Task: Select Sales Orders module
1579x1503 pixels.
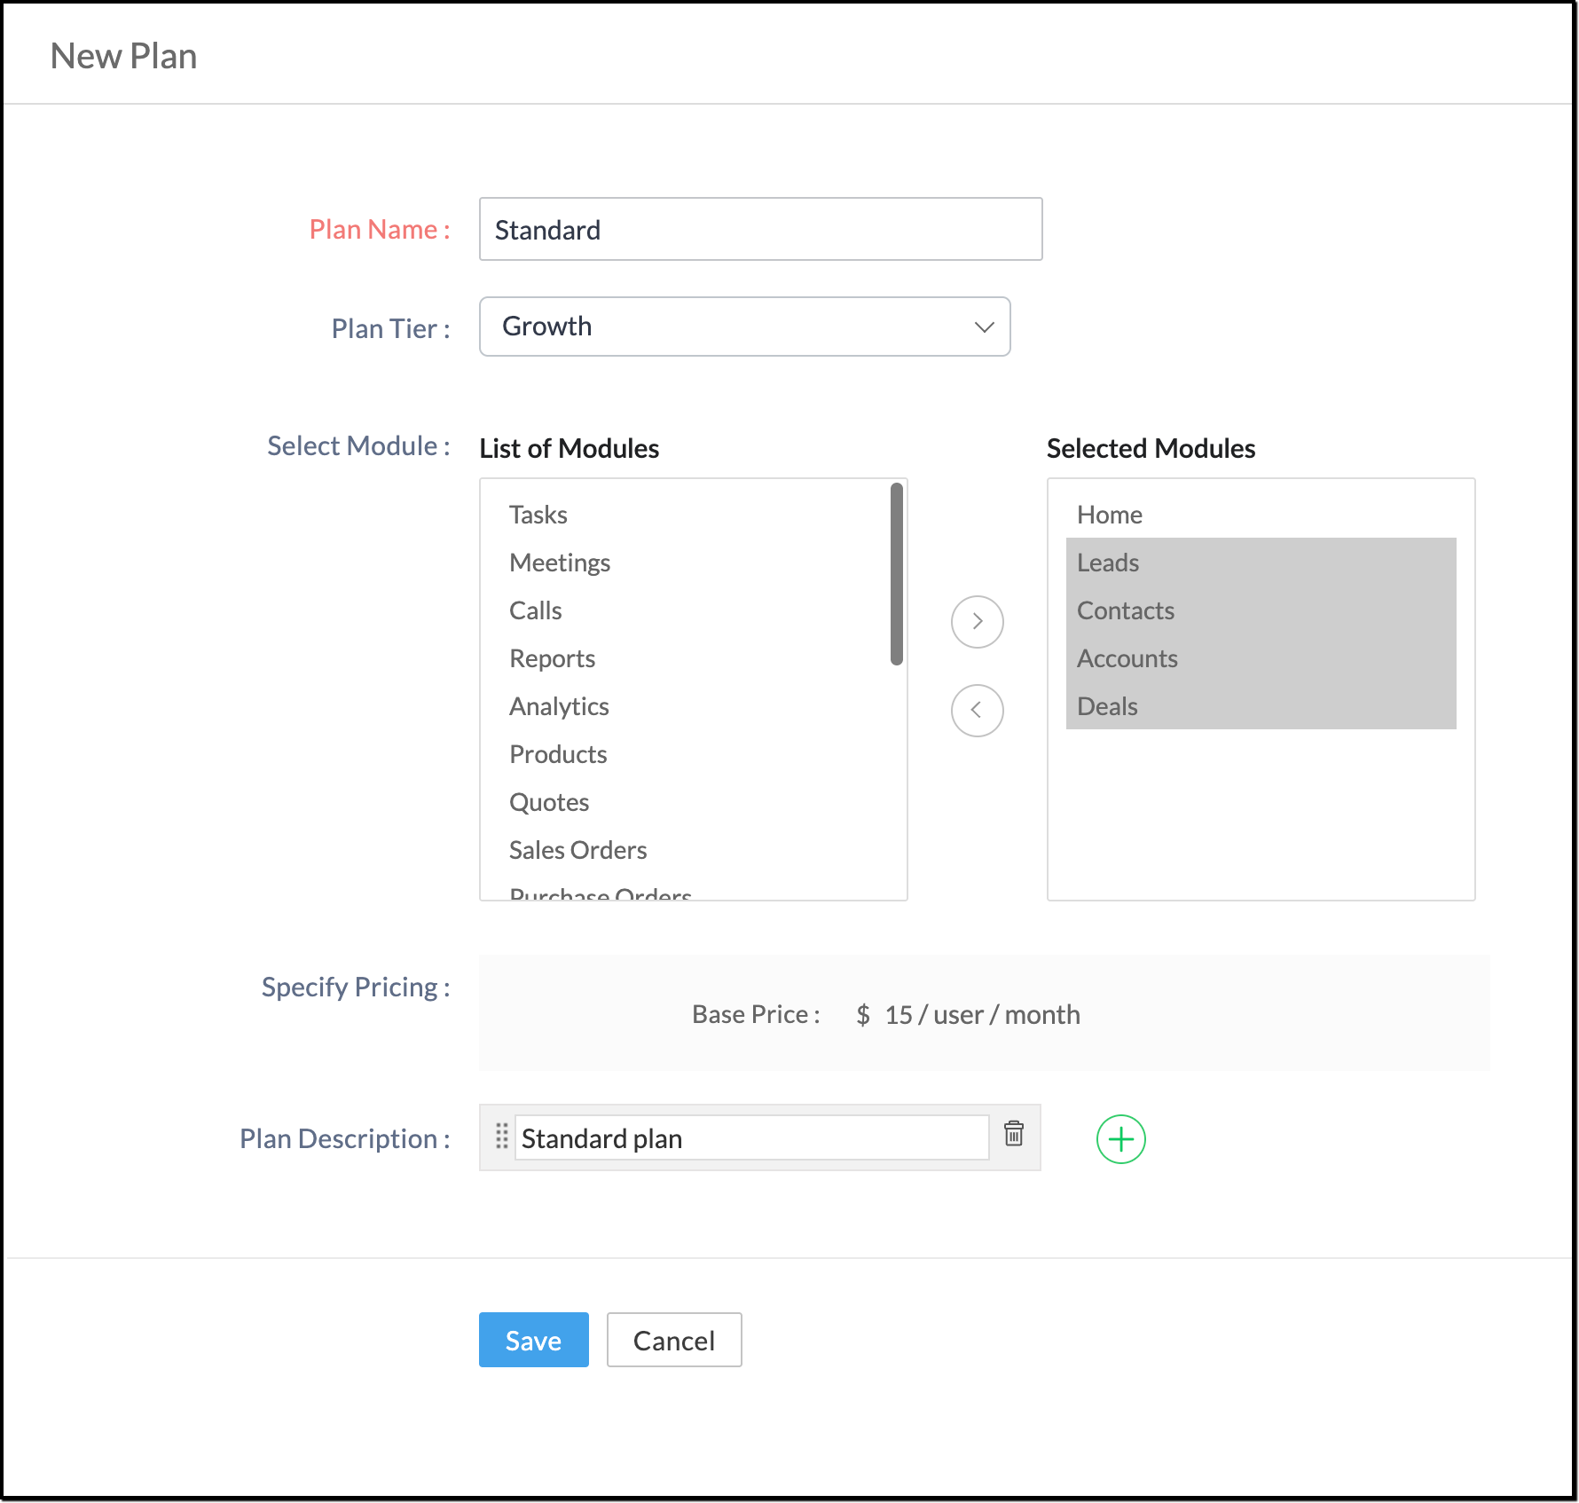Action: [x=577, y=850]
